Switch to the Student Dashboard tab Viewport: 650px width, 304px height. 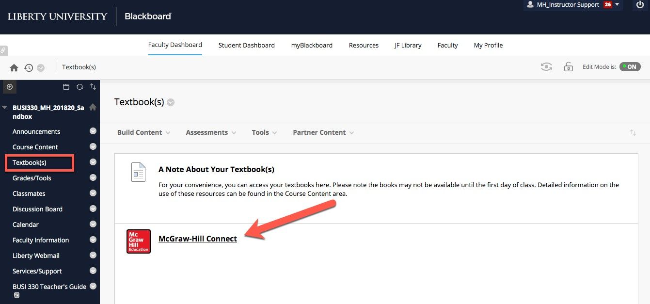tap(246, 45)
